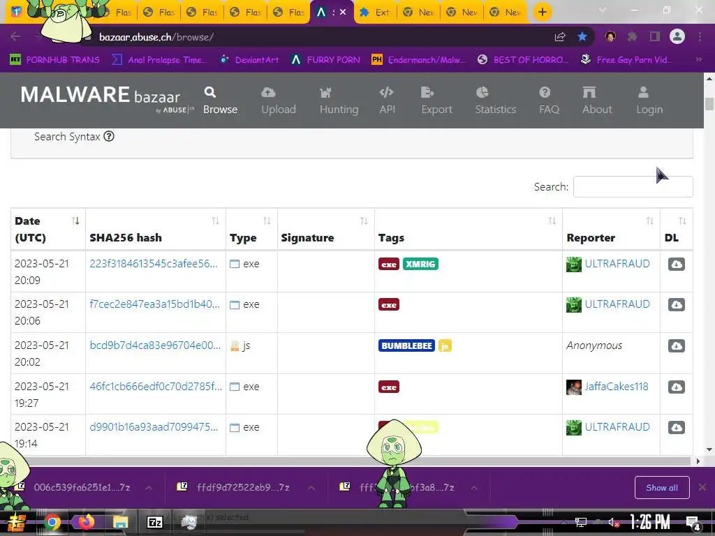The width and height of the screenshot is (715, 536).
Task: Download sample from 19:14 row
Action: coord(676,428)
